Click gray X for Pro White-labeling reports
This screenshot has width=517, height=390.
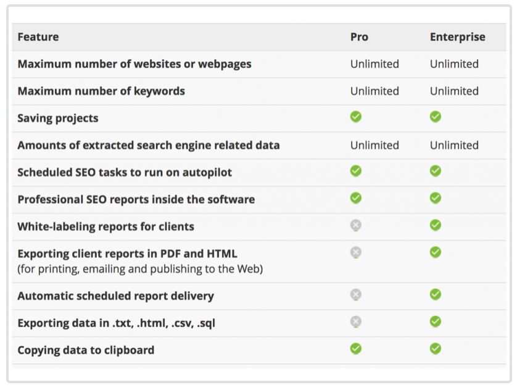(x=356, y=225)
